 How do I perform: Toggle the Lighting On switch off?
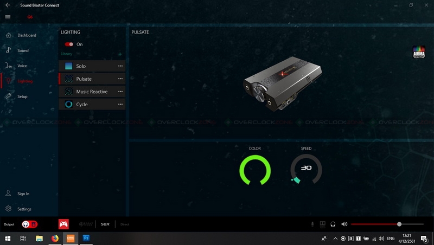[x=69, y=44]
